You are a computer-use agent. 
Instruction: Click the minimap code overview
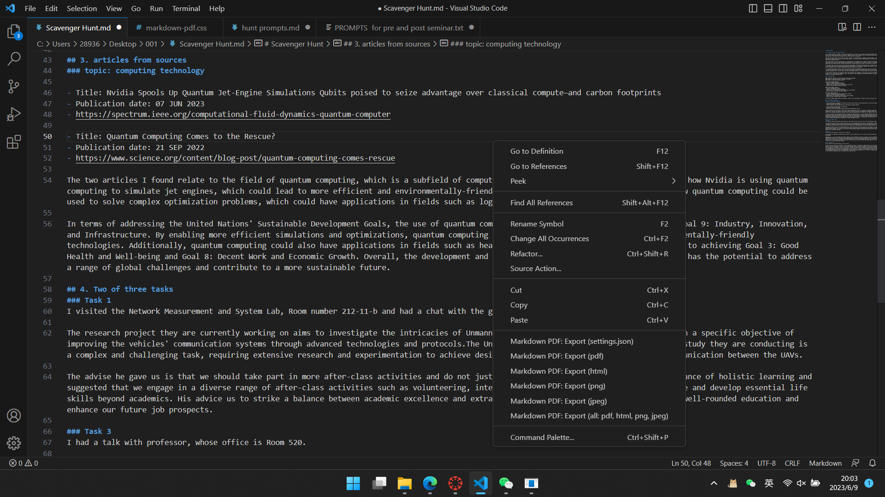[851, 101]
